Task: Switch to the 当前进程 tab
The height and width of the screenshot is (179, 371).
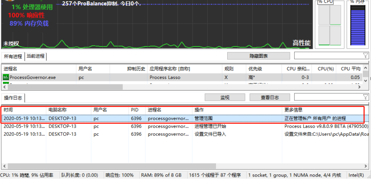Action: tap(36, 56)
